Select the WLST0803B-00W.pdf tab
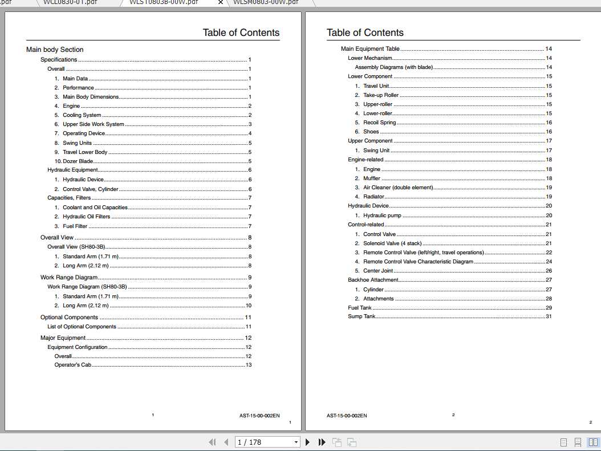 tap(164, 2)
